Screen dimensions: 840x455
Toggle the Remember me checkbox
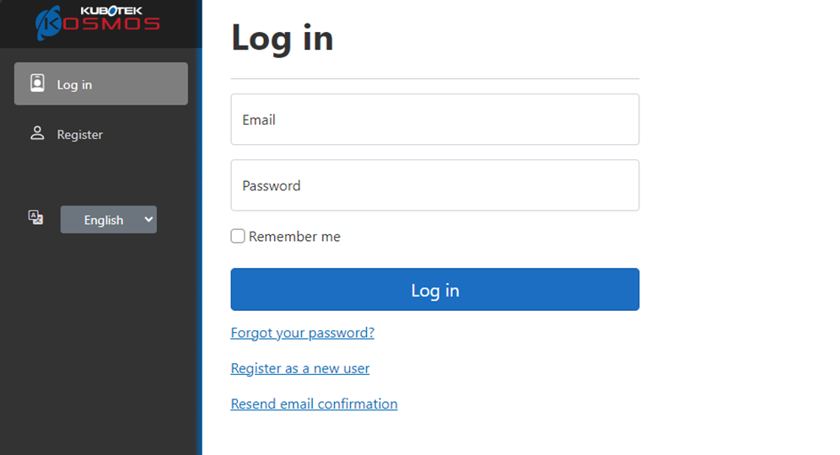(238, 237)
